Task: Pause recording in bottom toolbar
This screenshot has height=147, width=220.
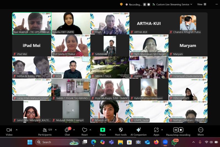Action: 176,130
